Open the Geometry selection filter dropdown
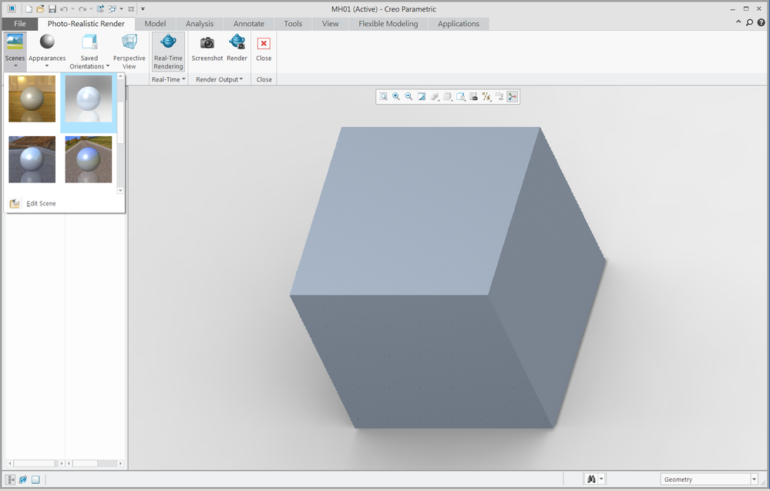The height and width of the screenshot is (491, 770). click(752, 479)
